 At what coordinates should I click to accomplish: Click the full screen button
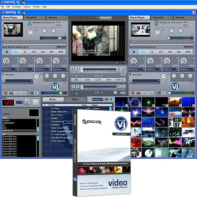point(106,18)
